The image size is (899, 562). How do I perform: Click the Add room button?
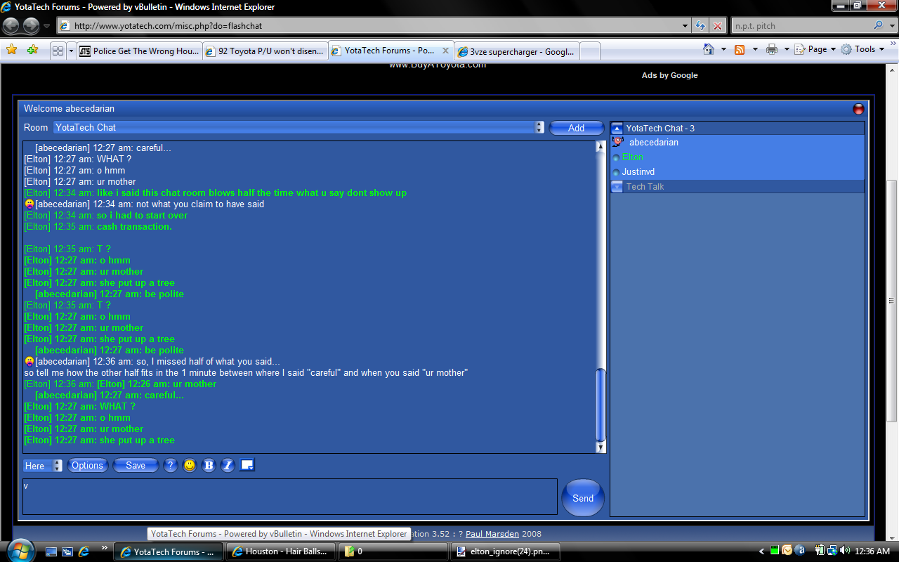(577, 128)
